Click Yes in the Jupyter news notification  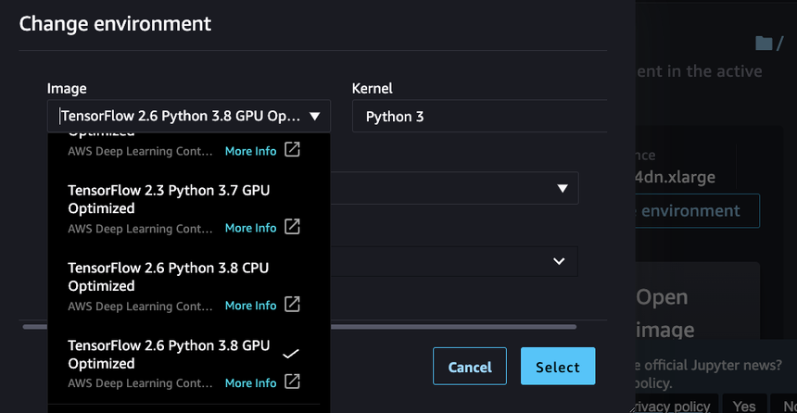pyautogui.click(x=744, y=406)
